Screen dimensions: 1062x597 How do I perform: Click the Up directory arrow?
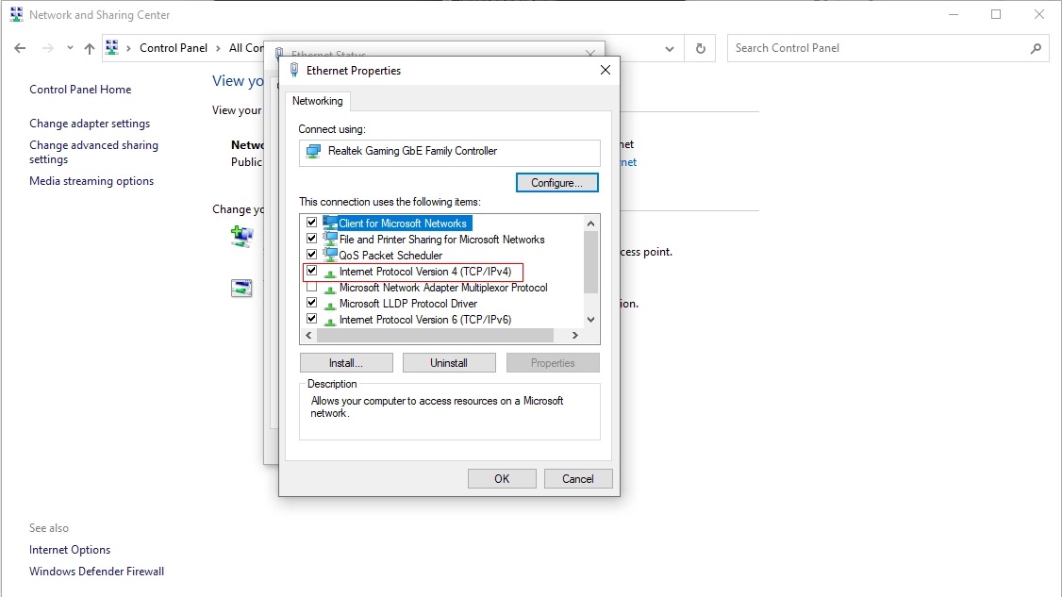pos(90,48)
